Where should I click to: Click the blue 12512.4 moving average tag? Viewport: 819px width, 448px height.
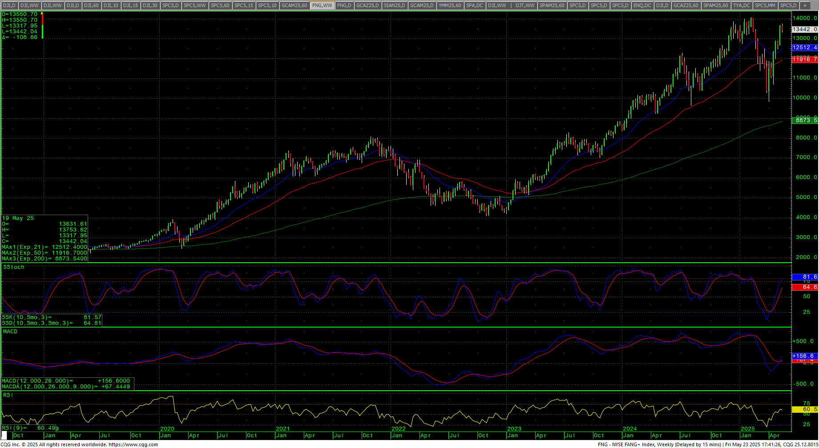(804, 48)
